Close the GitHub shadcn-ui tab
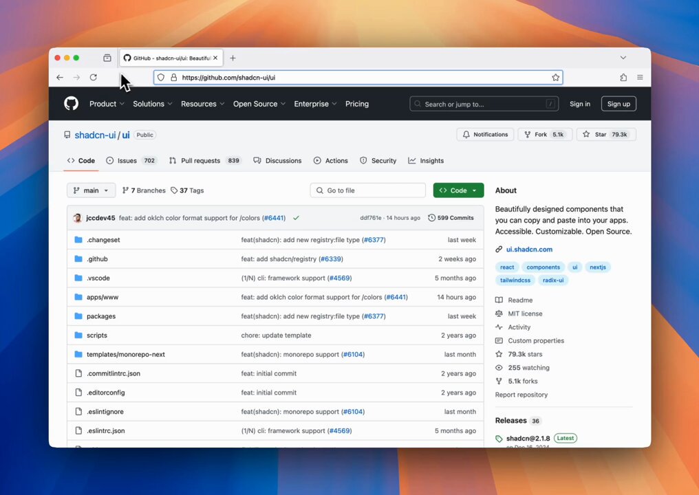This screenshot has height=495, width=699. click(215, 58)
